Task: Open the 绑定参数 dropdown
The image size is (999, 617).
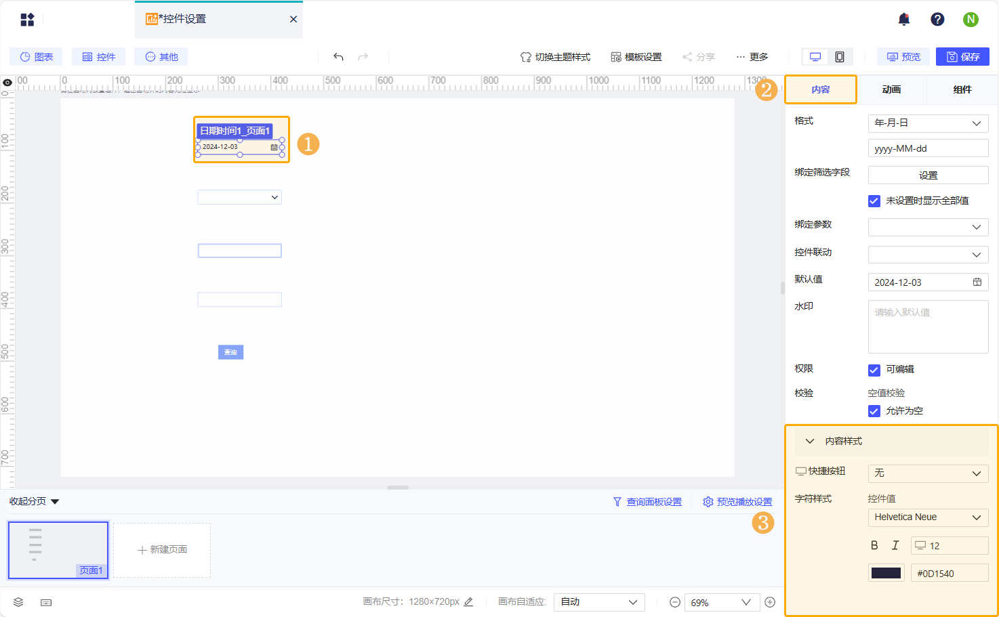Action: (928, 227)
